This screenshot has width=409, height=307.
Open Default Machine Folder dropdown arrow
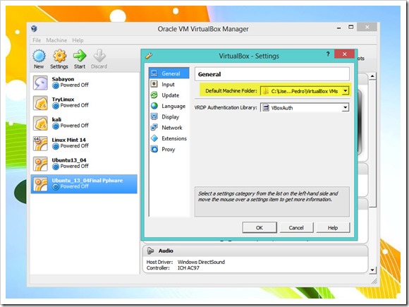click(x=345, y=91)
